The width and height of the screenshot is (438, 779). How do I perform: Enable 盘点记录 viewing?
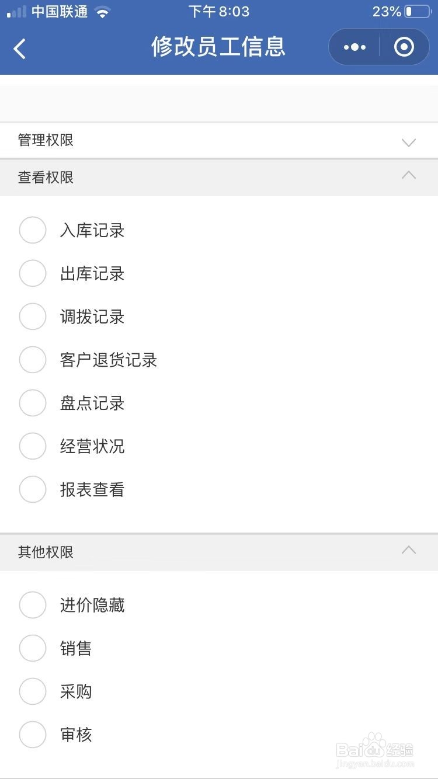33,403
